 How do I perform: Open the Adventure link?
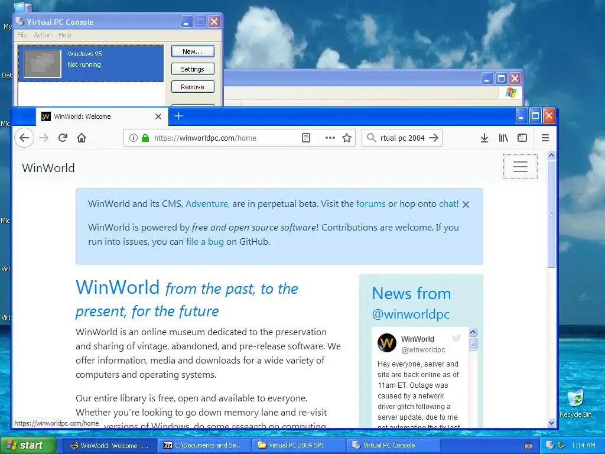pos(207,204)
